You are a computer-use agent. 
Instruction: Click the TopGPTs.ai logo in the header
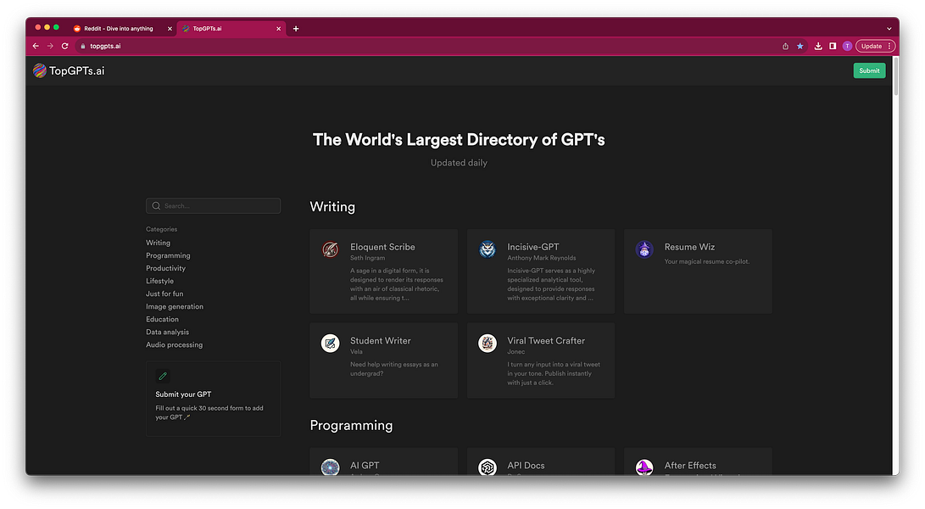tap(68, 70)
